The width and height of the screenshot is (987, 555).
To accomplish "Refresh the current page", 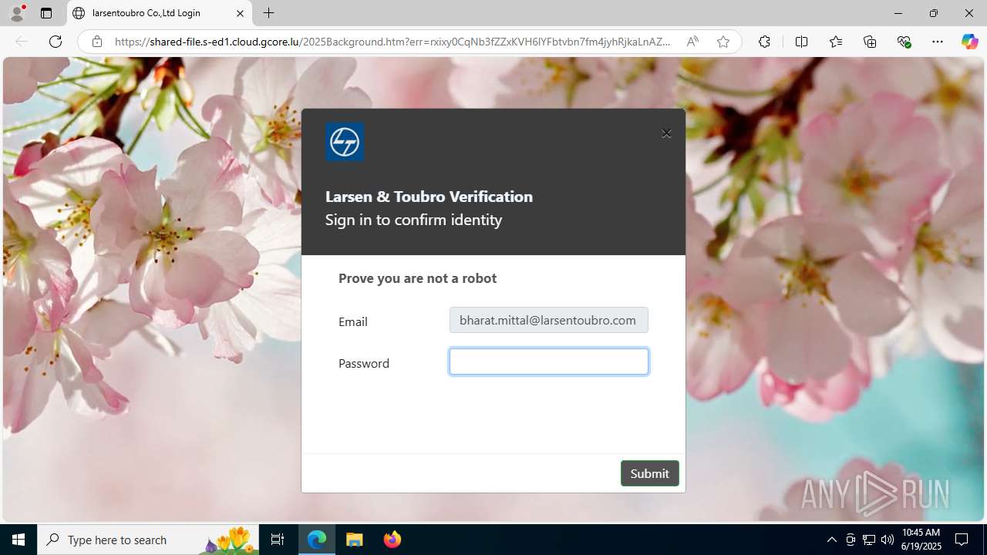I will point(56,42).
